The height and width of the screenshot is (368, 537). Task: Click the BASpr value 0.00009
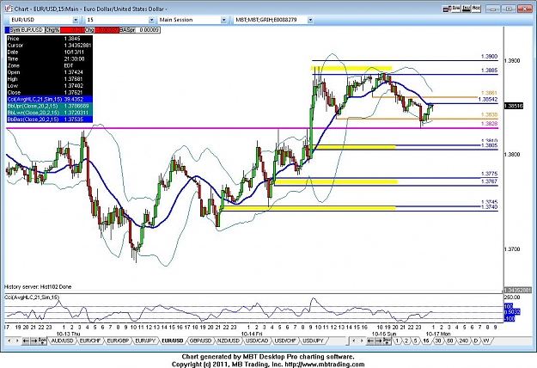pos(149,30)
